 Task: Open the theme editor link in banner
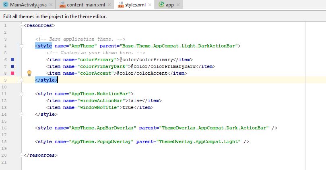click(55, 16)
